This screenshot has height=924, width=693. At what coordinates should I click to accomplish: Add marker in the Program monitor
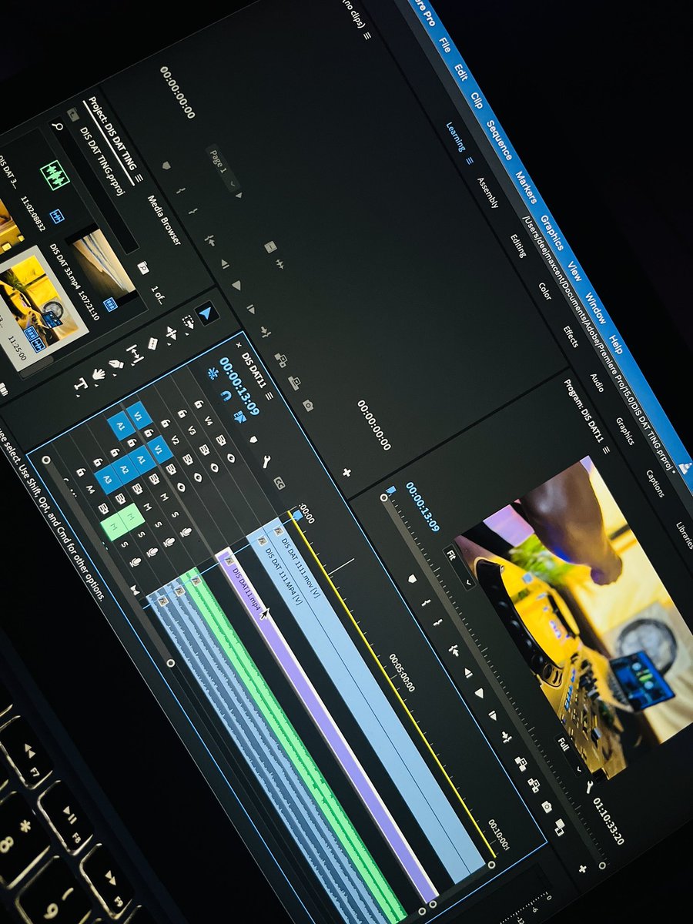[412, 577]
